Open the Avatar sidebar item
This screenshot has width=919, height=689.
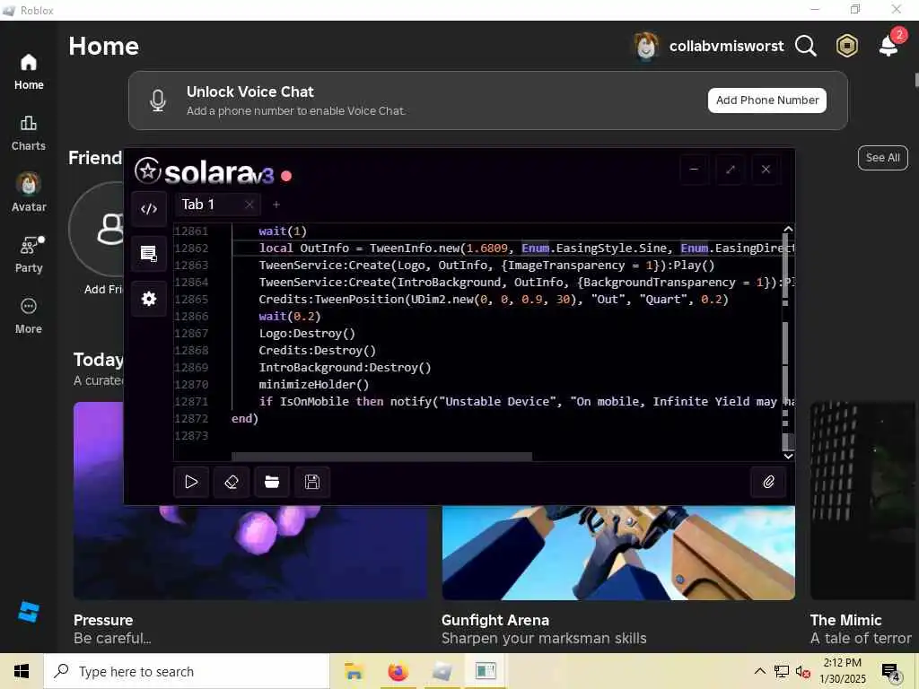pos(29,193)
